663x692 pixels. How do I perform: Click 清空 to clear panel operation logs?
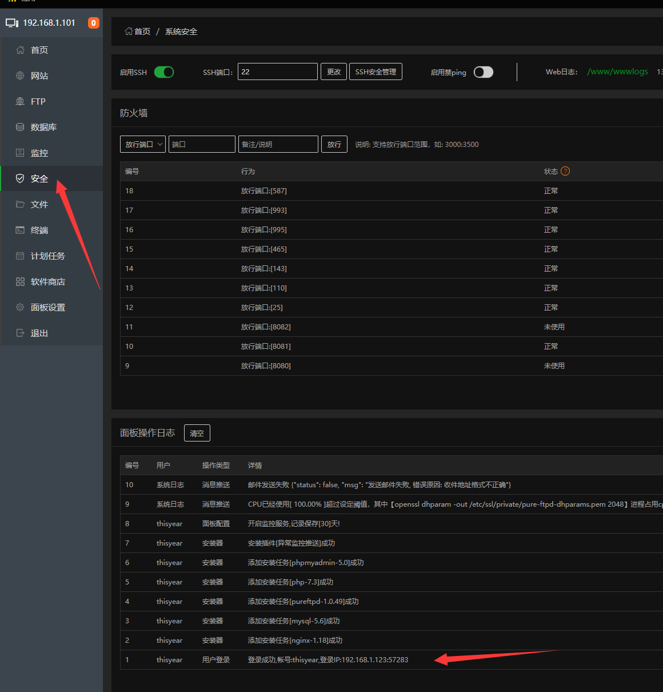click(197, 433)
